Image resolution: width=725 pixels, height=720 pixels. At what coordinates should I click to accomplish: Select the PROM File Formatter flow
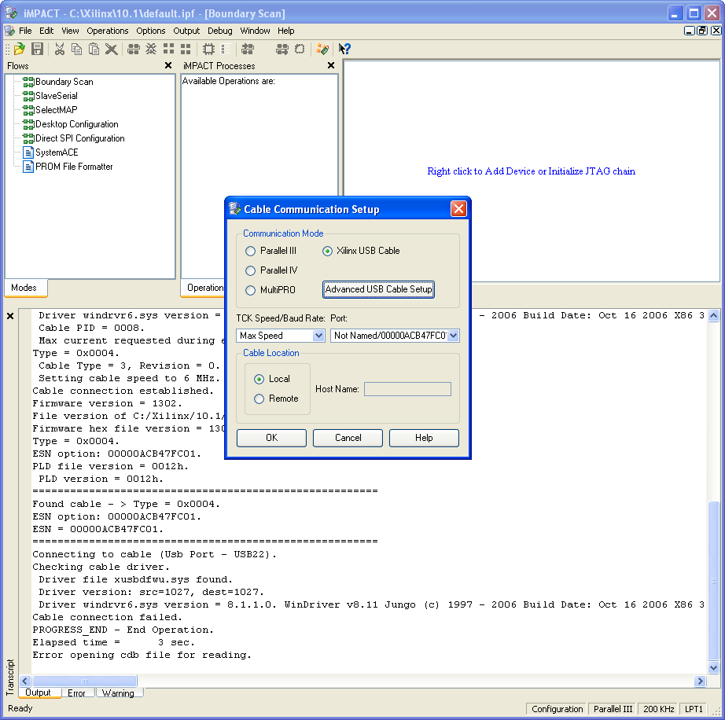coord(74,167)
